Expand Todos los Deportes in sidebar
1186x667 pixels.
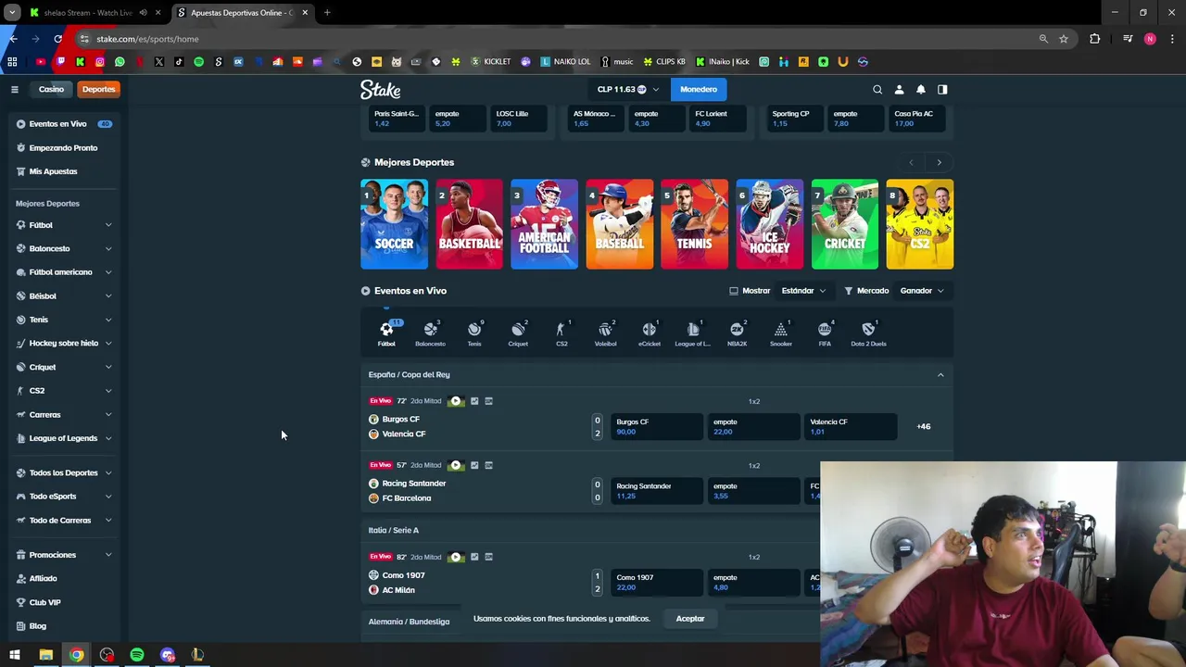coord(108,472)
